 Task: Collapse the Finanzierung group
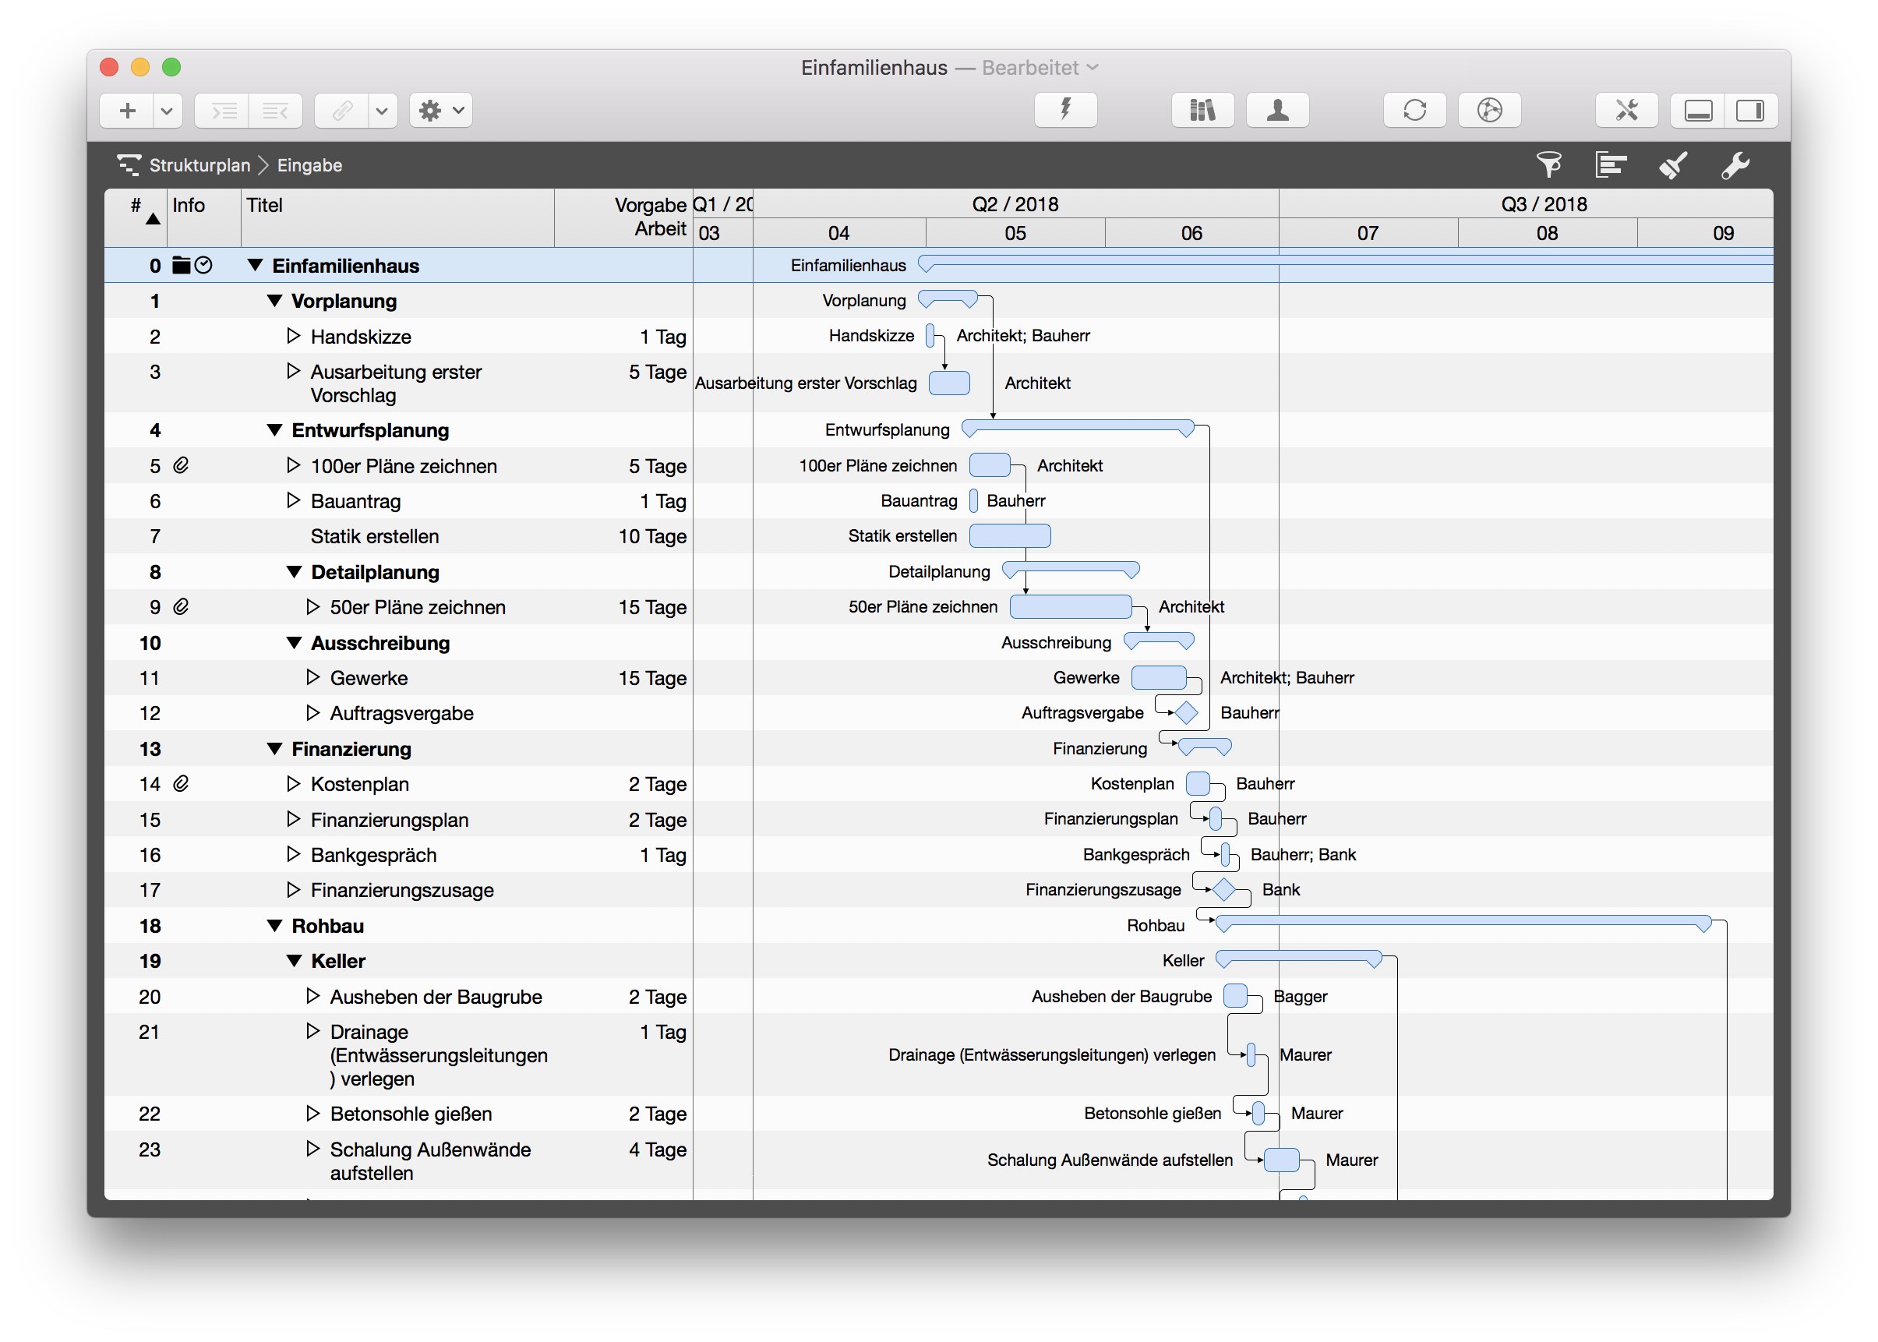pos(275,749)
